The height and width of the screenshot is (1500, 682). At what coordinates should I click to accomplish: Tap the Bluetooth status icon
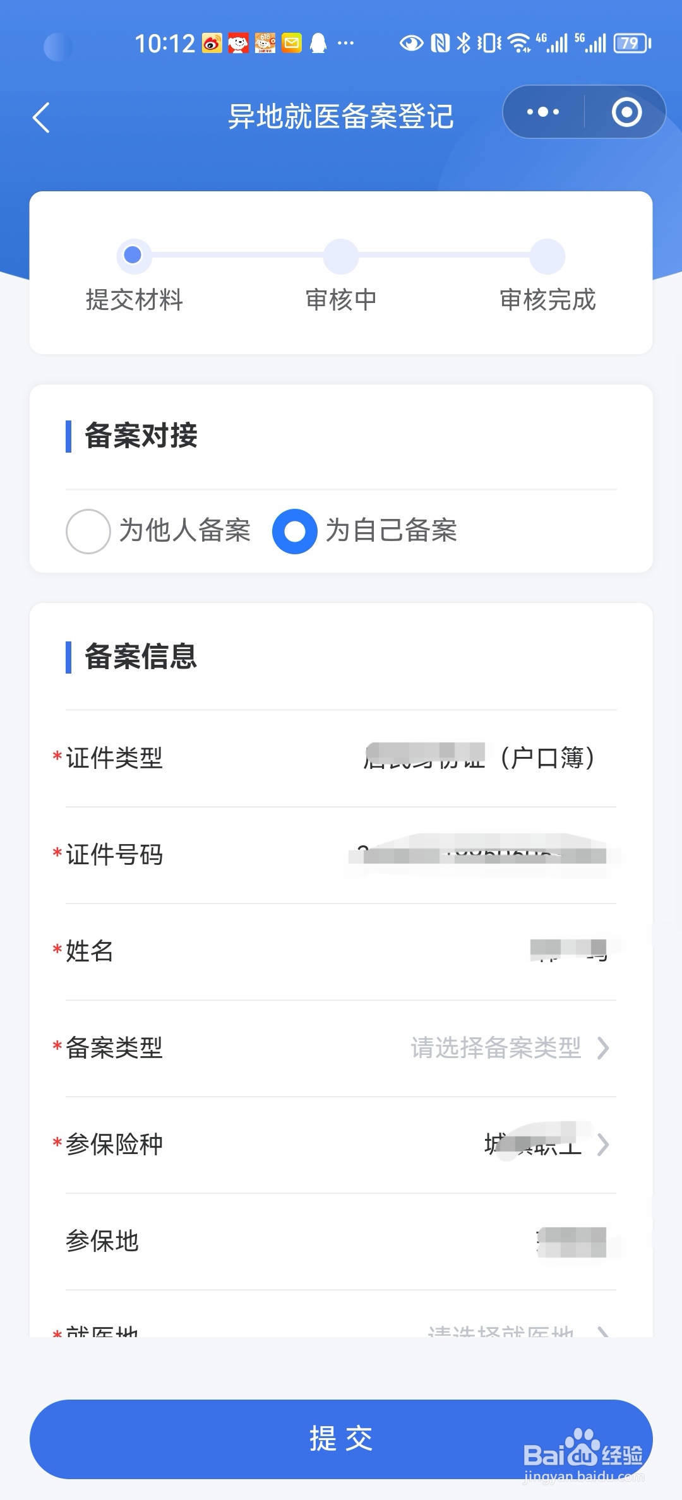coord(464,43)
